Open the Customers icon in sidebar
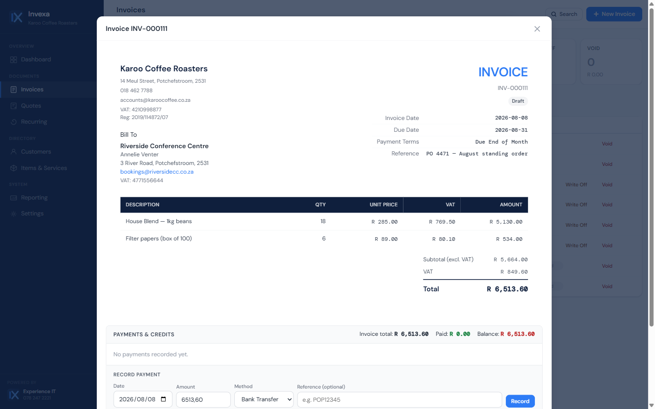This screenshot has width=655, height=409. (x=14, y=152)
